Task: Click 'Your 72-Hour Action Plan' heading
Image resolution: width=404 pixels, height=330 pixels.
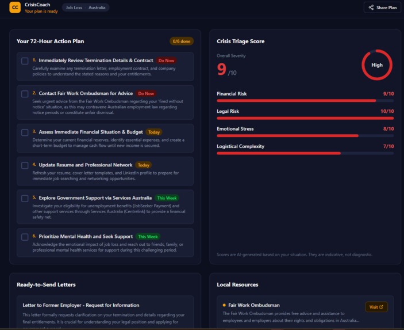Action: coord(50,41)
